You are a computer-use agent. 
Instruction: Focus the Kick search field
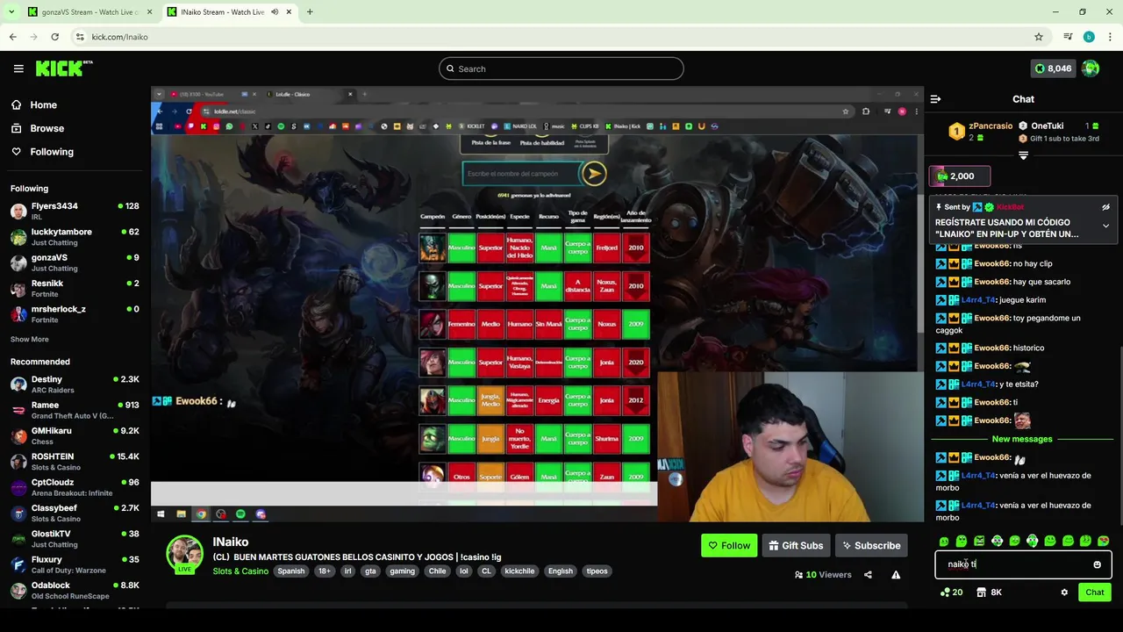pyautogui.click(x=561, y=68)
